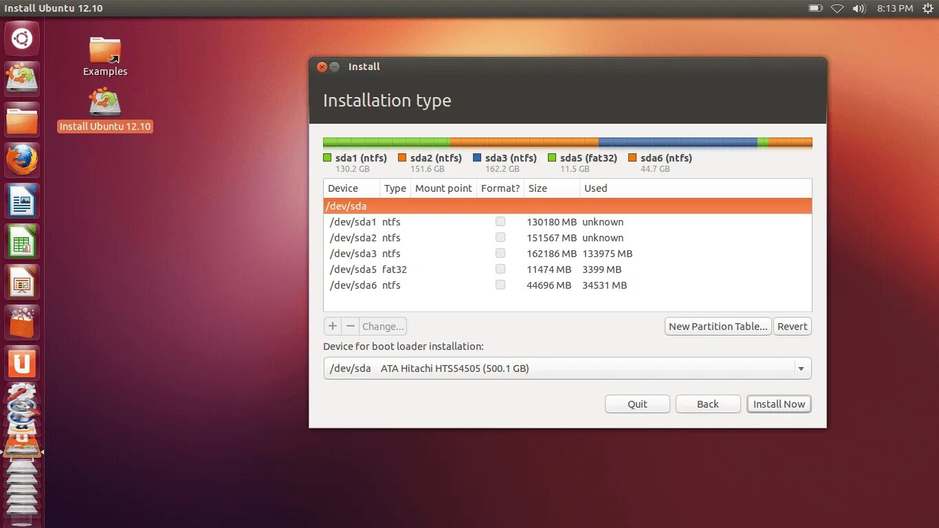This screenshot has height=528, width=939.
Task: Open Ubuntu Software Center shopping bag icon
Action: click(22, 322)
